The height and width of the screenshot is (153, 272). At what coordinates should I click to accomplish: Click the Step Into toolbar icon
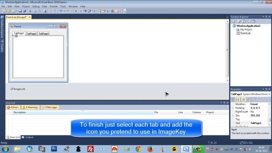click(85, 11)
